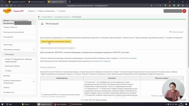
Task: Click the bookmark icon in address bar
Action: (x=160, y=6)
